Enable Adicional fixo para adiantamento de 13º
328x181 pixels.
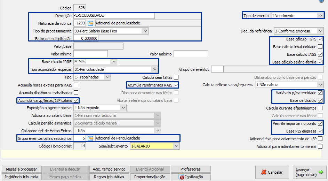(320, 139)
